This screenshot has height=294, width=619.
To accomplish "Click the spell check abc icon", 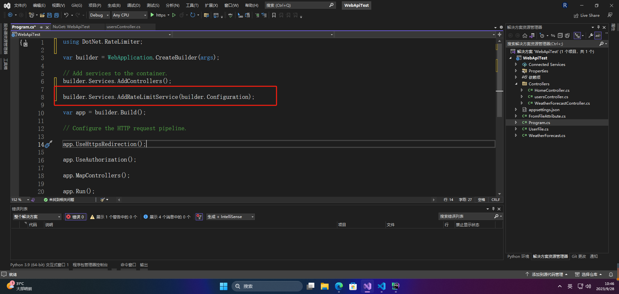I will [x=230, y=15].
